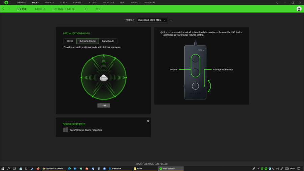Click the TEST surround sound button
The image size is (304, 171).
click(104, 105)
